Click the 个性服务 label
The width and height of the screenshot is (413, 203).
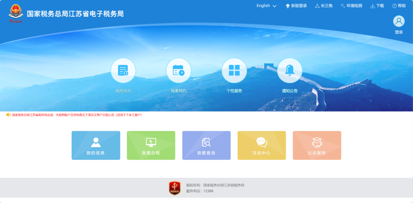pos(234,91)
